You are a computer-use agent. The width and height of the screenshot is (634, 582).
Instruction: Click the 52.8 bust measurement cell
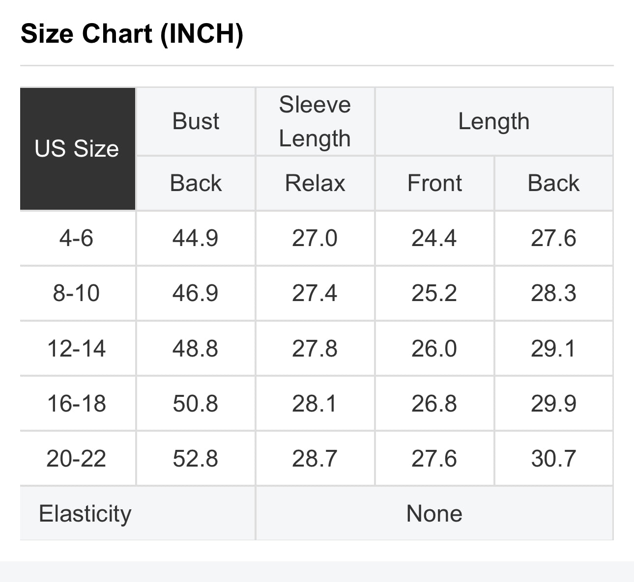pyautogui.click(x=196, y=459)
